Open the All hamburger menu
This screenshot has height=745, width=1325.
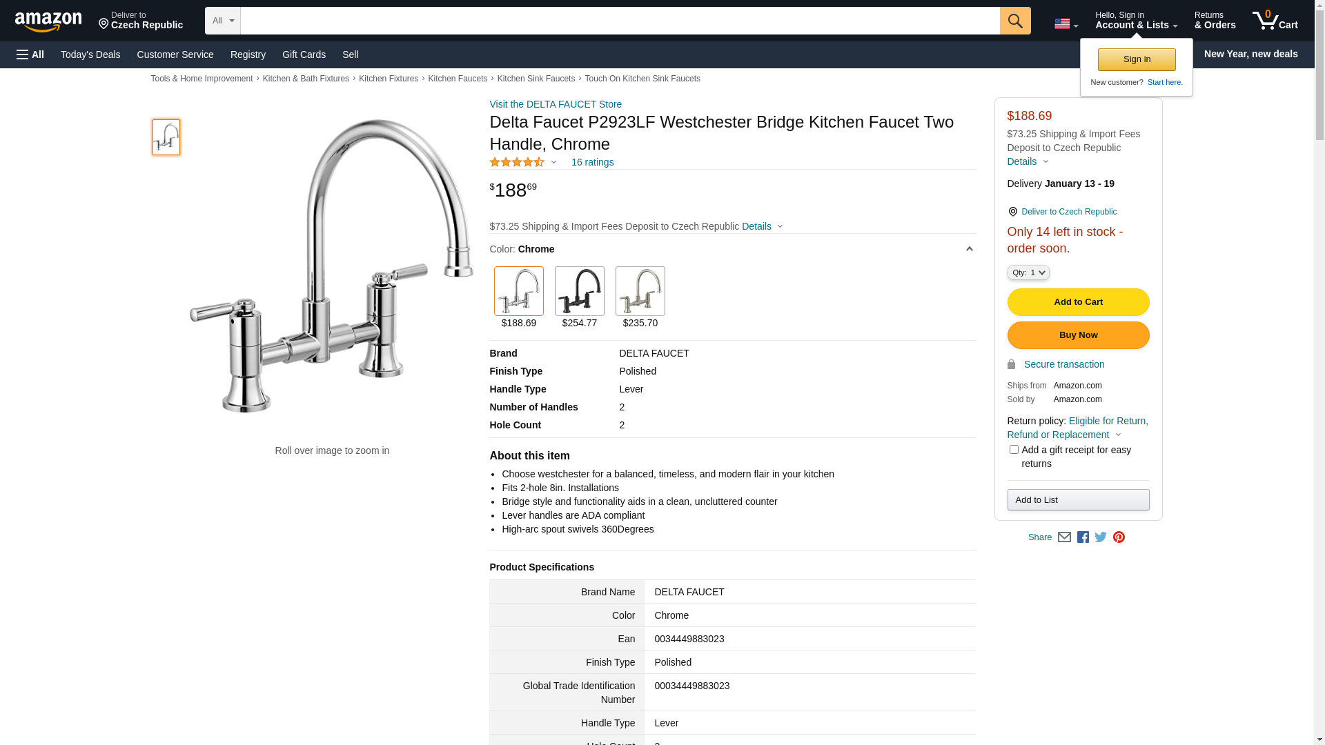pyautogui.click(x=30, y=54)
